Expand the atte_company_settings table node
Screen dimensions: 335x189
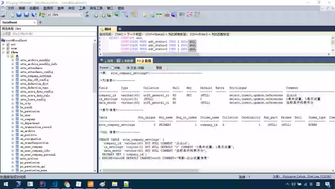click(x=13, y=76)
